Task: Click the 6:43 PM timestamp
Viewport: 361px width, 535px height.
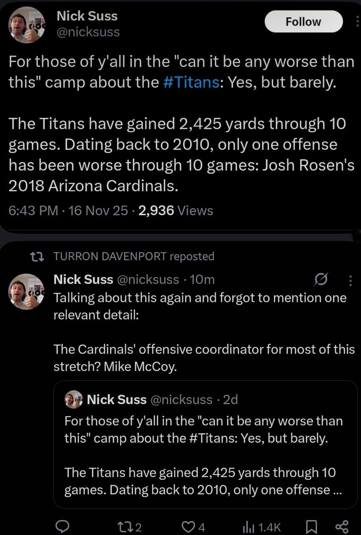Action: [x=33, y=211]
